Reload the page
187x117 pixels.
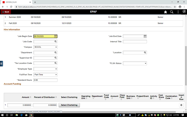pos(11,7)
